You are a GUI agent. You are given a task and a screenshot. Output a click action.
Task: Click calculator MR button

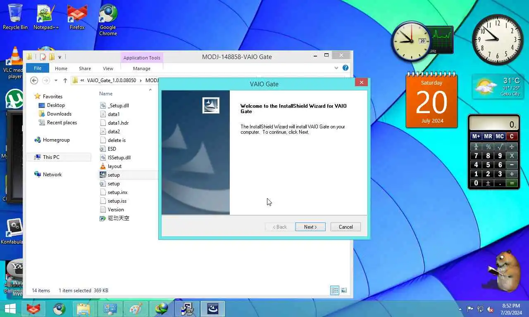[488, 136]
